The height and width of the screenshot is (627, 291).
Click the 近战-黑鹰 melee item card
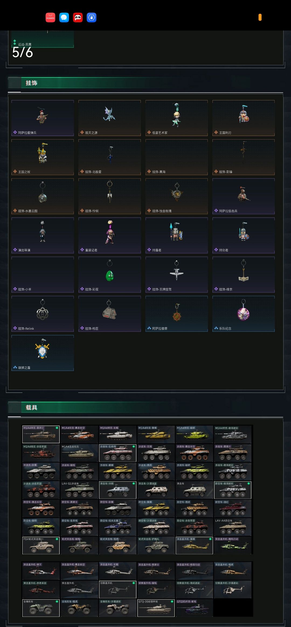tap(43, 39)
